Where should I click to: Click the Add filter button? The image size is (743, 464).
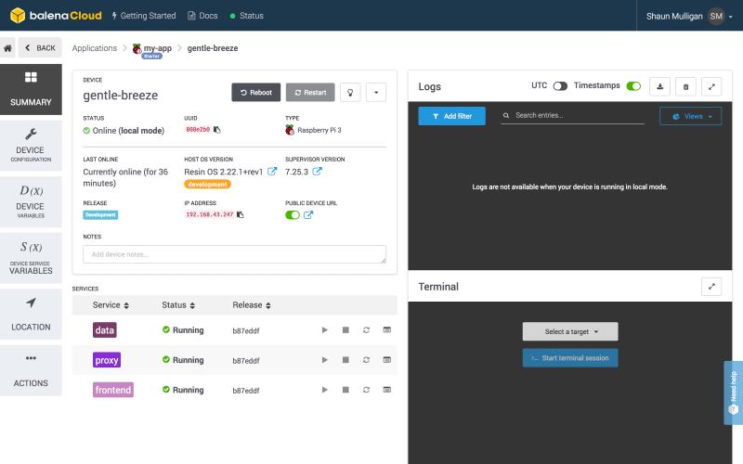tap(452, 116)
